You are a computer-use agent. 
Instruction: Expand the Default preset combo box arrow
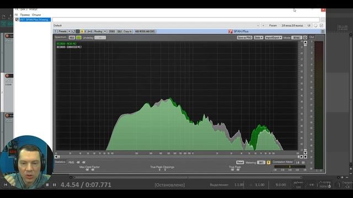[258, 26]
